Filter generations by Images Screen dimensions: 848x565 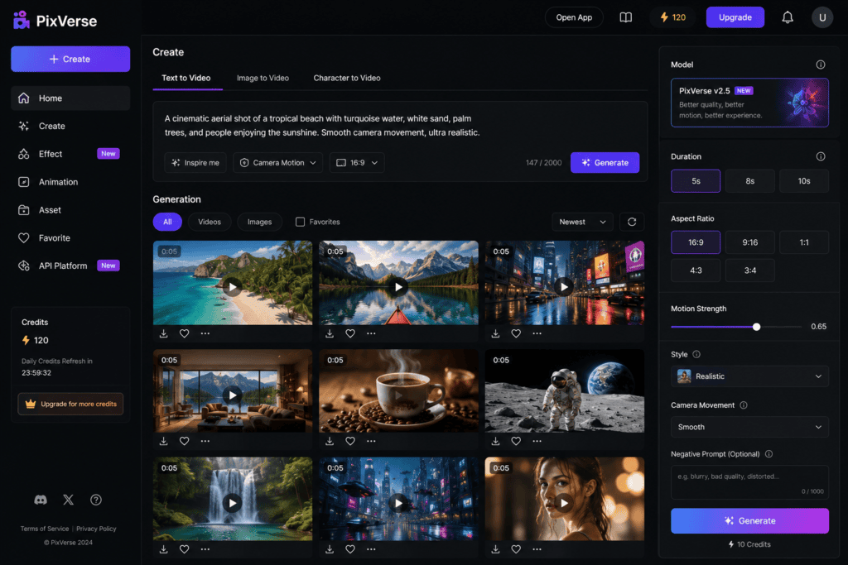259,222
